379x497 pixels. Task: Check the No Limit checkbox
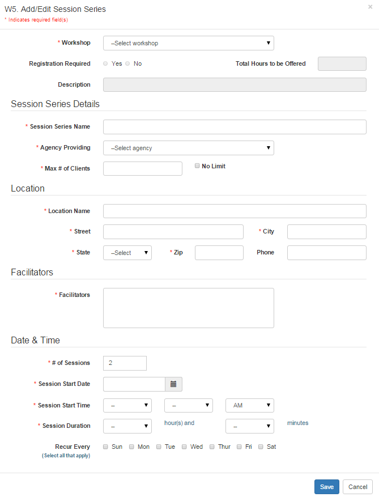[x=197, y=166]
